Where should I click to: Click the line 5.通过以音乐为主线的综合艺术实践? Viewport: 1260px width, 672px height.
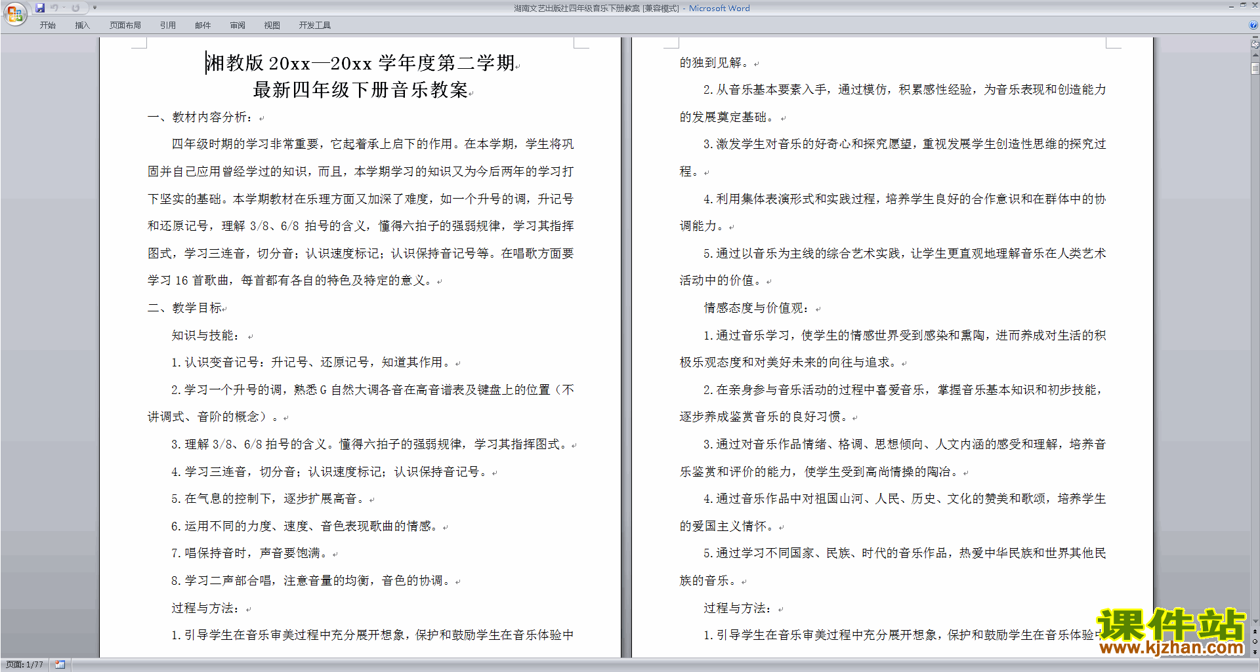click(905, 254)
